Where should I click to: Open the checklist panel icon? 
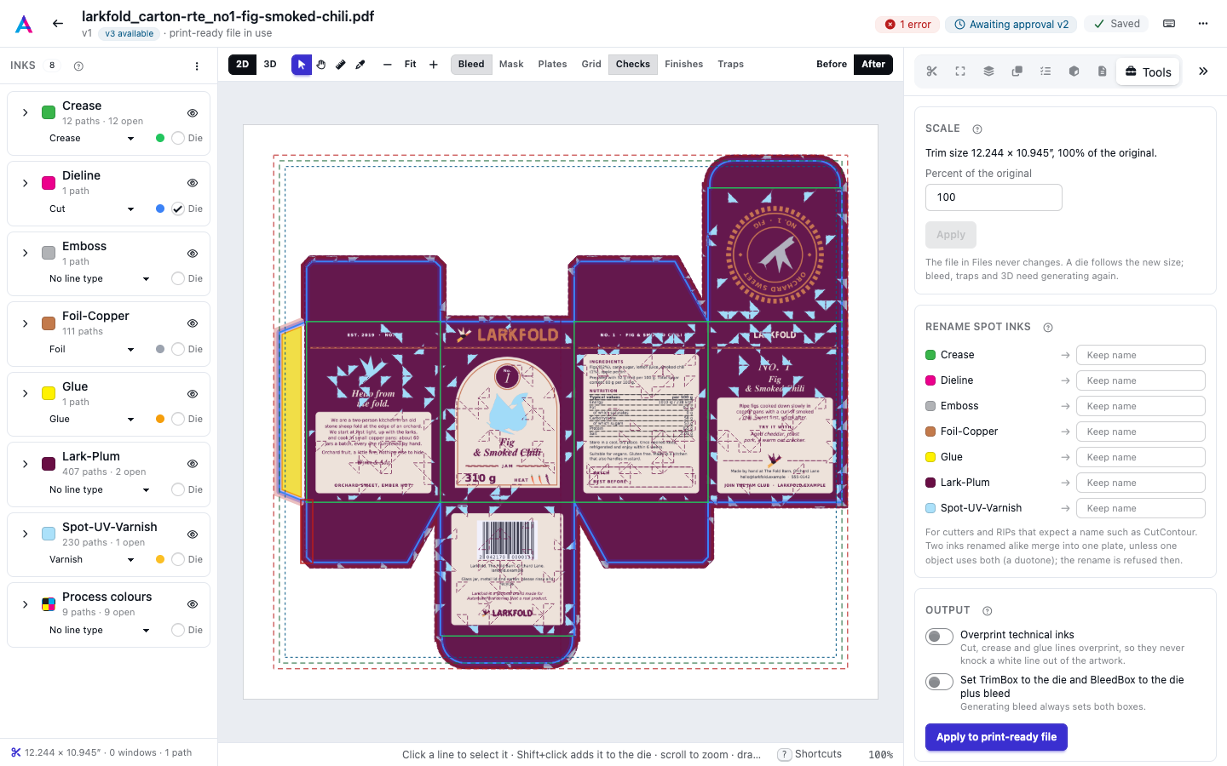pyautogui.click(x=1046, y=71)
